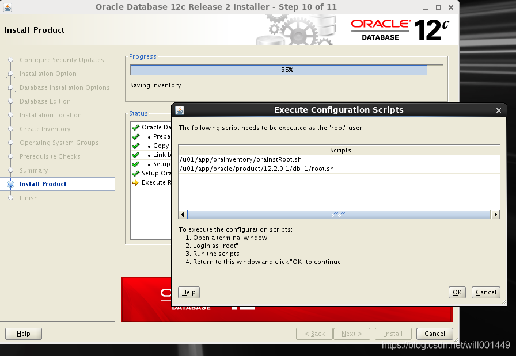This screenshot has height=356, width=516.
Task: Select Summary step in sidebar
Action: 34,170
